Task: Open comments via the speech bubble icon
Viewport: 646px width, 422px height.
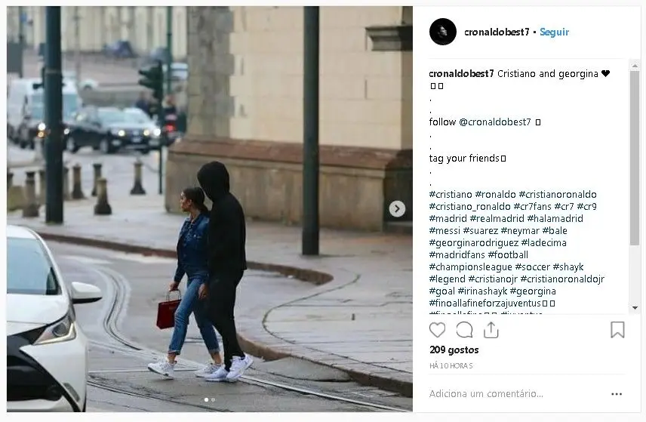Action: coord(464,330)
